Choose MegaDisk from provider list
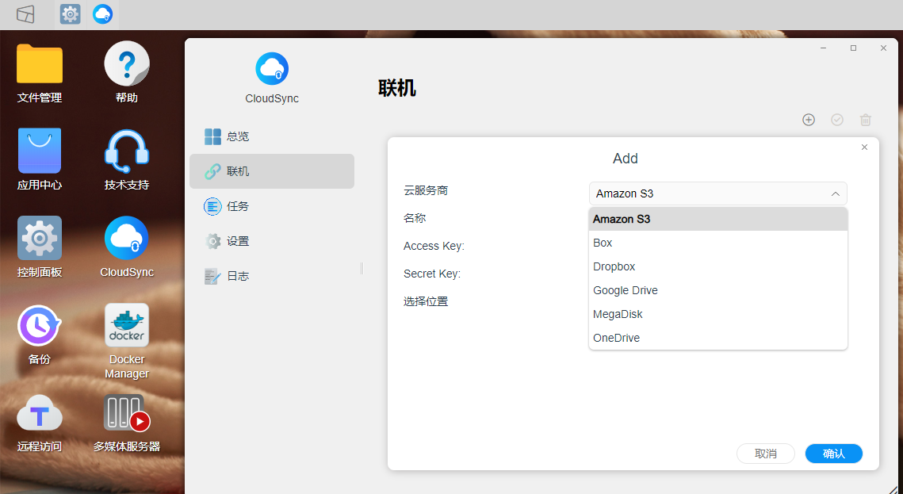Viewport: 903px width, 494px height. click(x=718, y=314)
